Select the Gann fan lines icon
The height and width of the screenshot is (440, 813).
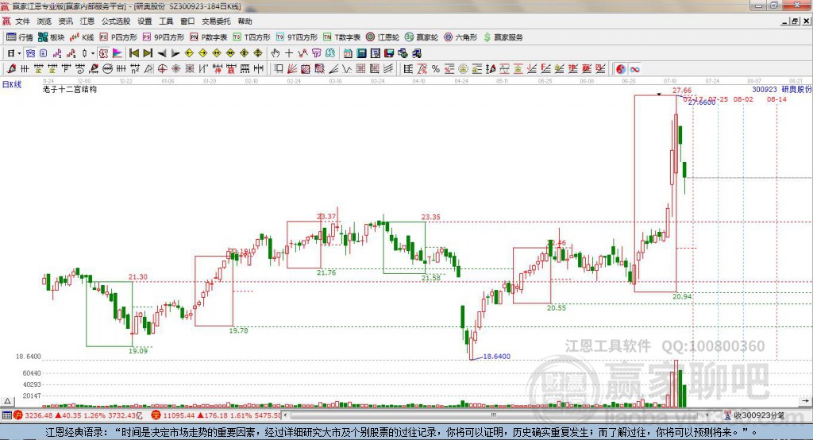(x=292, y=68)
